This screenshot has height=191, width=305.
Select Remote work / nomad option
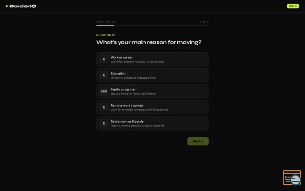152,107
